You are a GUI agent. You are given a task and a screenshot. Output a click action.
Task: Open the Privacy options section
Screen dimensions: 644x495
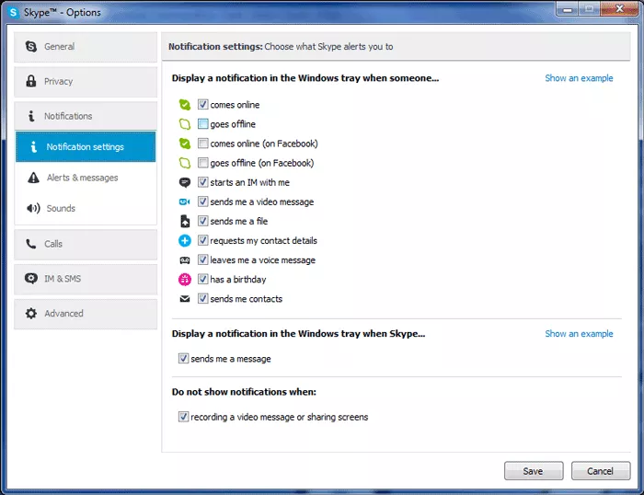[86, 82]
